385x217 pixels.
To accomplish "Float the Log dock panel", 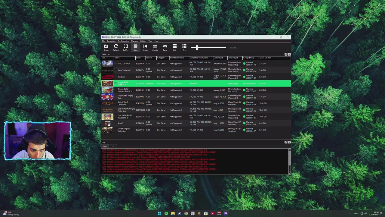I will 286,142.
